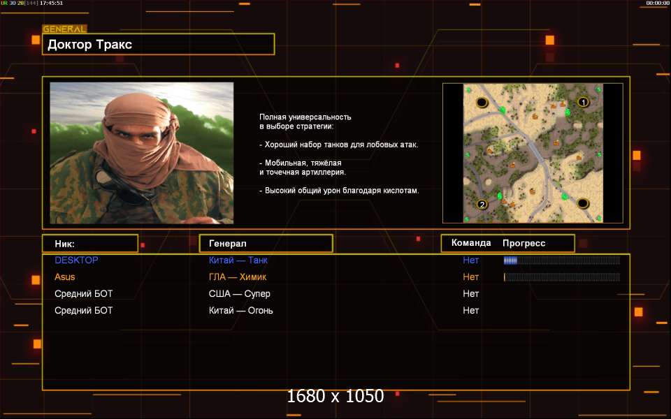
Task: Click the Прогресс column header
Action: (524, 243)
